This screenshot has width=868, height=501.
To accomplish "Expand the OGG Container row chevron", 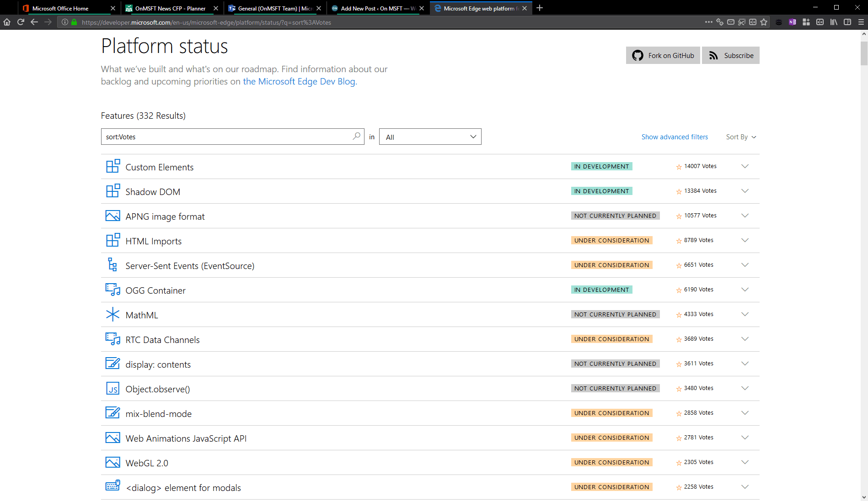I will point(745,290).
